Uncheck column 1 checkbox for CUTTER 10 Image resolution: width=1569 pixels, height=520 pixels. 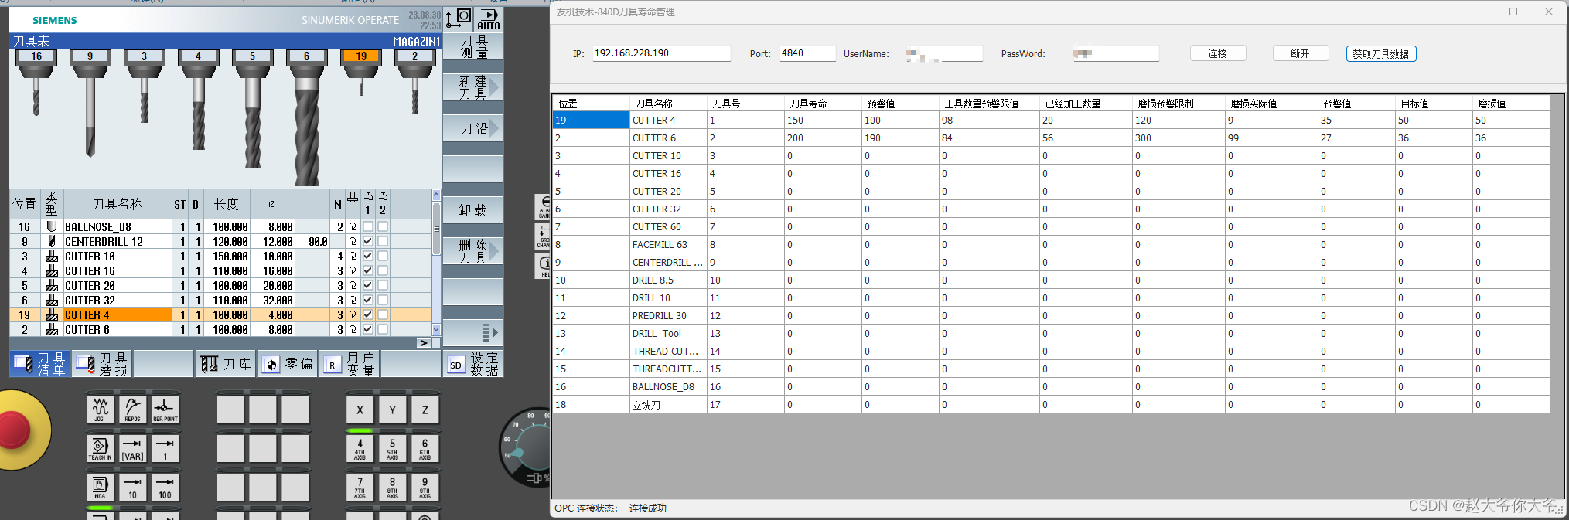[x=368, y=256]
